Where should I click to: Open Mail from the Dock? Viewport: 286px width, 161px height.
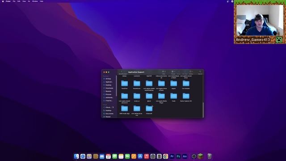(x=102, y=156)
